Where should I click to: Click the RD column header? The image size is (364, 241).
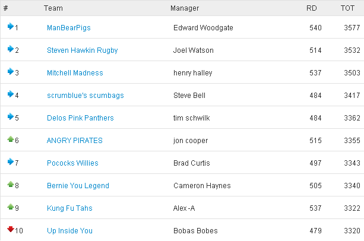click(312, 8)
